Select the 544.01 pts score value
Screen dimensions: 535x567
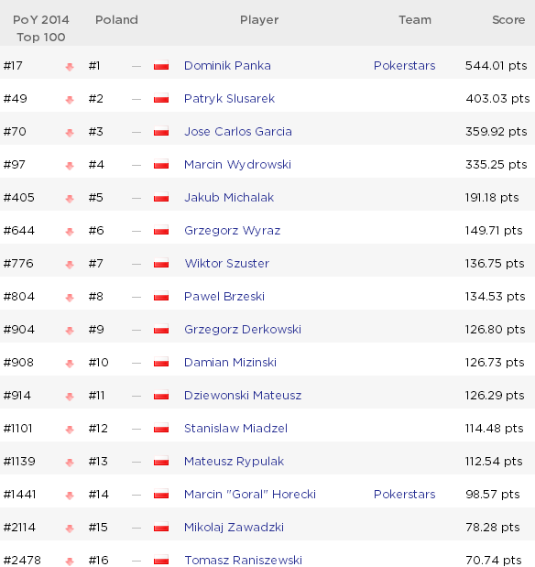(496, 65)
